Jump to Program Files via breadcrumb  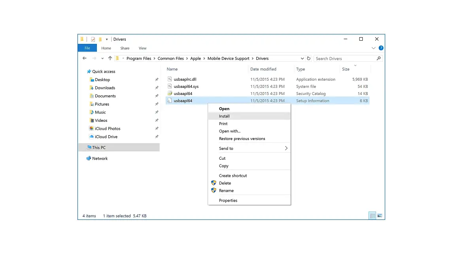[139, 58]
